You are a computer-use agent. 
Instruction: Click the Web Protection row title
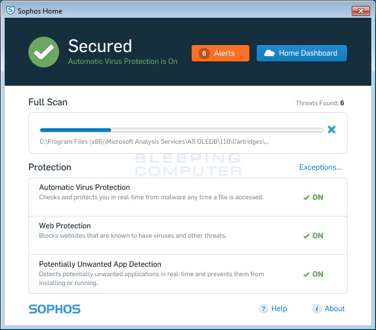click(x=65, y=226)
